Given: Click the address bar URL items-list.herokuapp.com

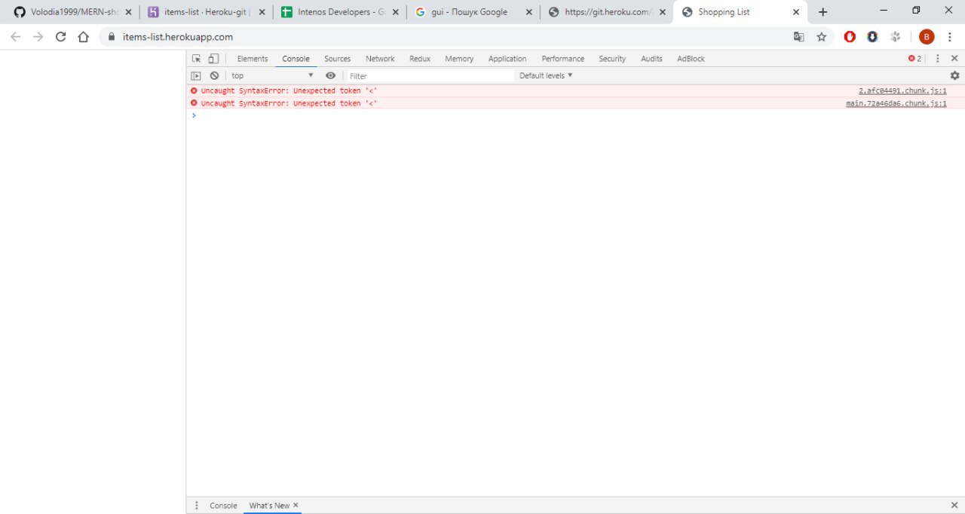Looking at the screenshot, I should click(178, 37).
